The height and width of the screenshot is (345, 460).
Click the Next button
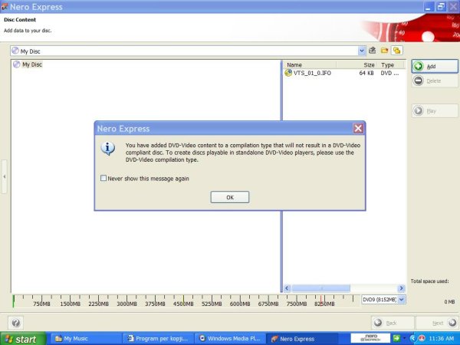[437, 323]
